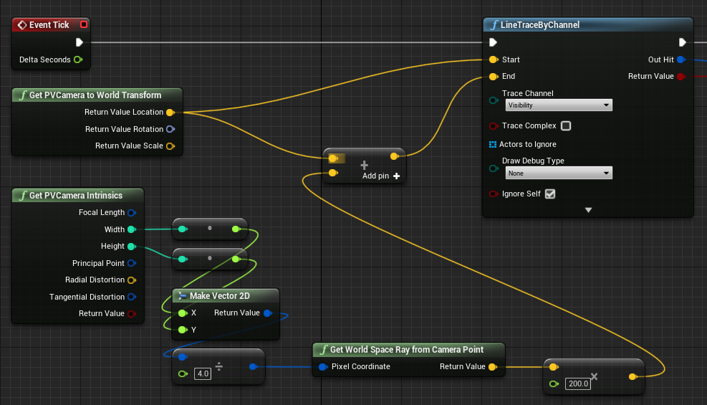The height and width of the screenshot is (405, 707).
Task: Click Make Vector 2D Y input pin
Action: click(183, 330)
